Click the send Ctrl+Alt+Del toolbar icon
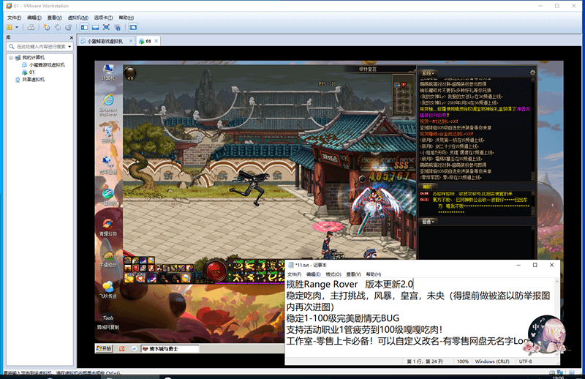Viewport: 585px width, 379px height. coord(31,27)
